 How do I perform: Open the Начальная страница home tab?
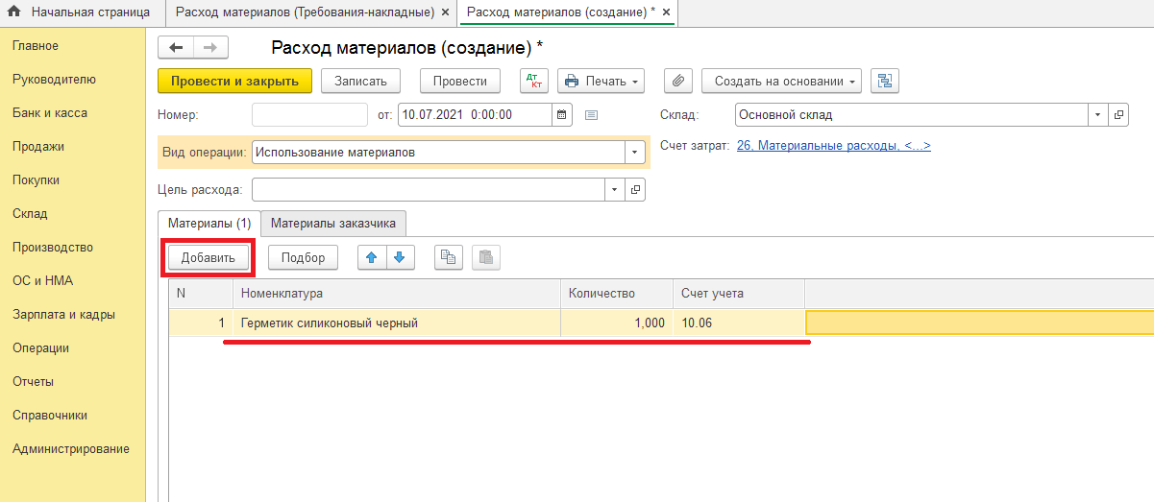[x=82, y=12]
